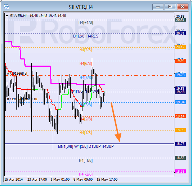Click the 15 May 17:00 time axis marker
Viewport: 192px width, 186px height.
pos(107,180)
